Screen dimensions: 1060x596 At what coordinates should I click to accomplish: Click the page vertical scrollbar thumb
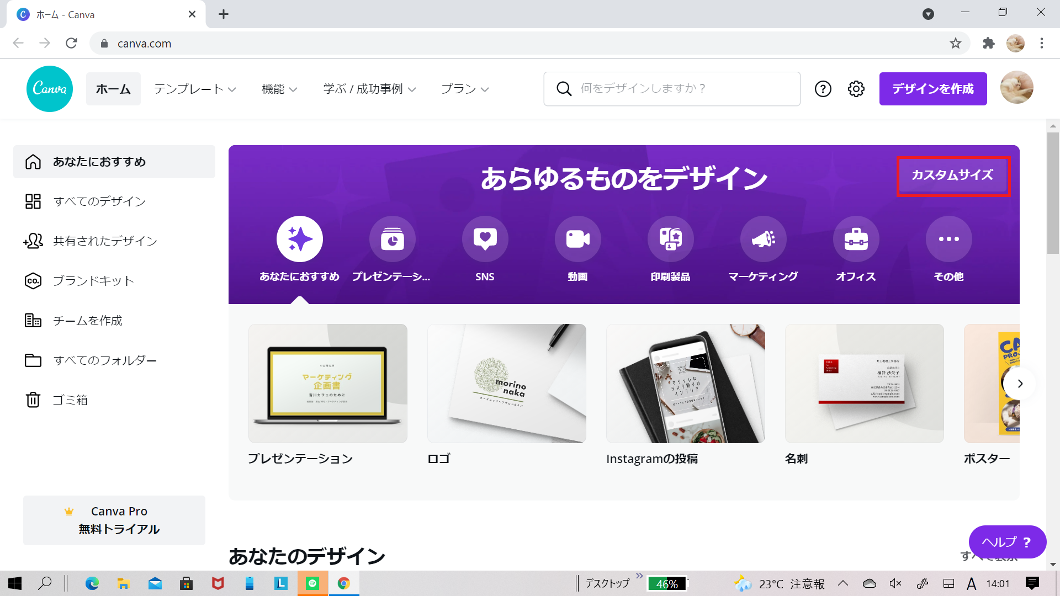1053,193
